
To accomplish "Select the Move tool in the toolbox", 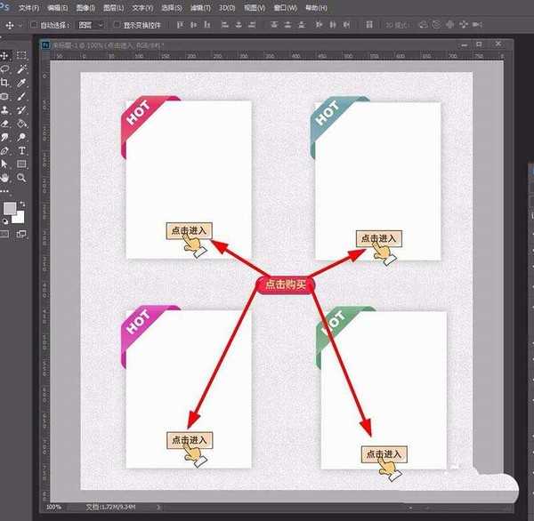I will [x=6, y=54].
